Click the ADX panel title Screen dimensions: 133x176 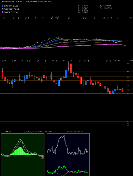tap(51, 132)
